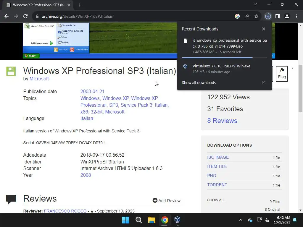Select the ITEM TILE download option

217,166
